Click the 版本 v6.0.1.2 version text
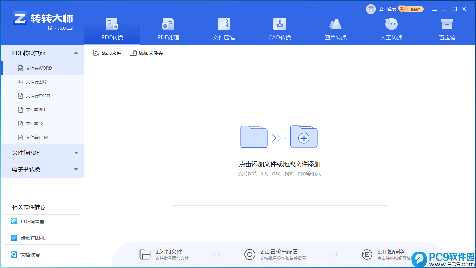This screenshot has height=268, width=476. 60,28
